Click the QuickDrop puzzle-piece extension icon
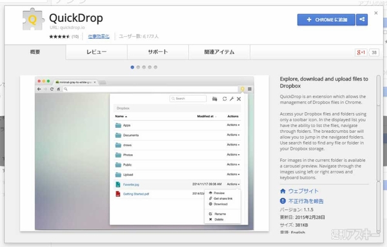The height and width of the screenshot is (247, 387). point(34,19)
